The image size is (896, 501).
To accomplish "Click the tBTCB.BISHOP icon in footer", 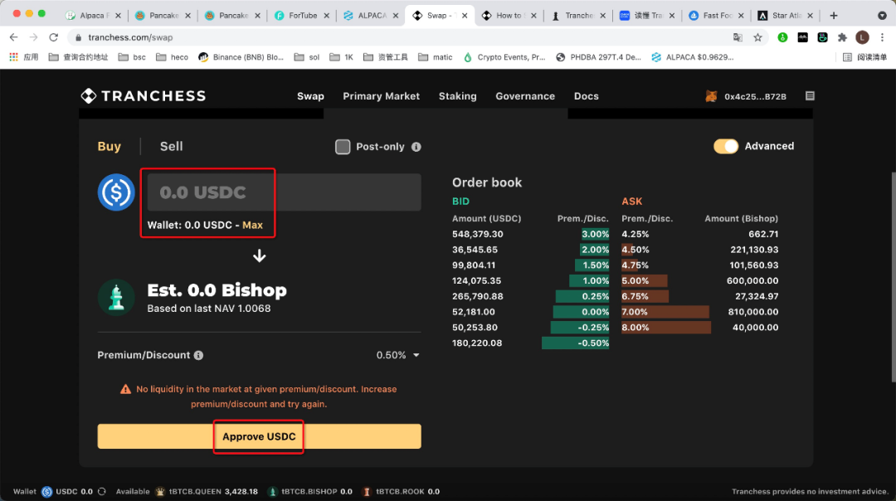I will [273, 491].
